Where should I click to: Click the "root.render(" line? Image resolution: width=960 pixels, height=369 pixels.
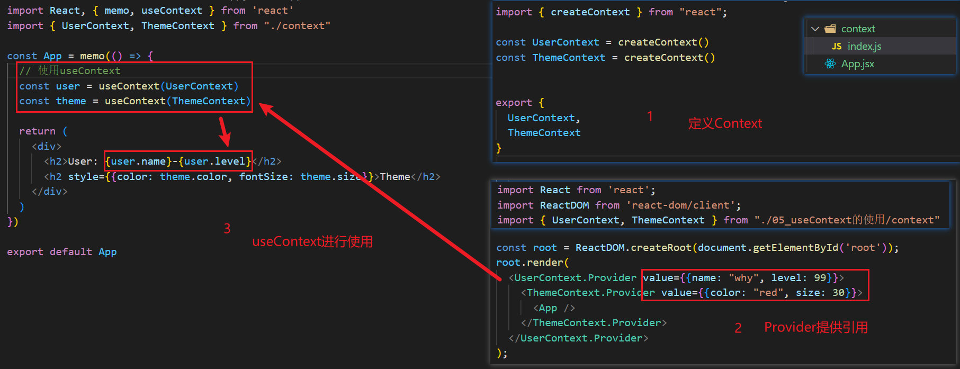532,263
